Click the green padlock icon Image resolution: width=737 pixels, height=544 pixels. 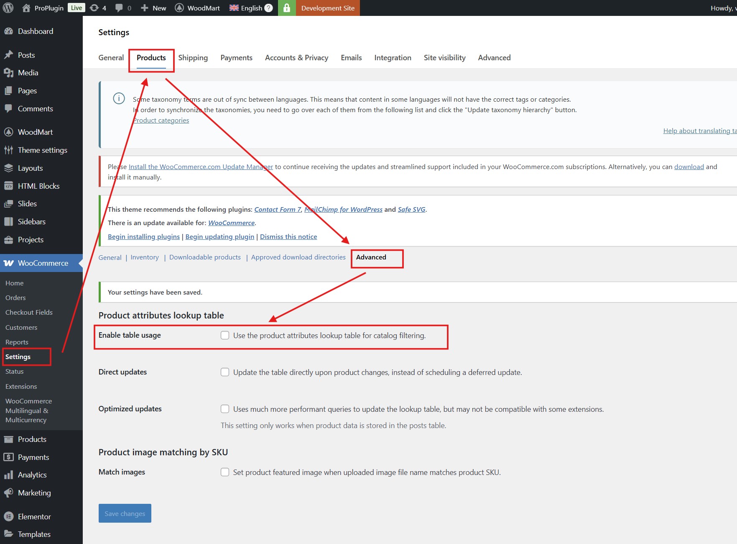click(x=287, y=8)
